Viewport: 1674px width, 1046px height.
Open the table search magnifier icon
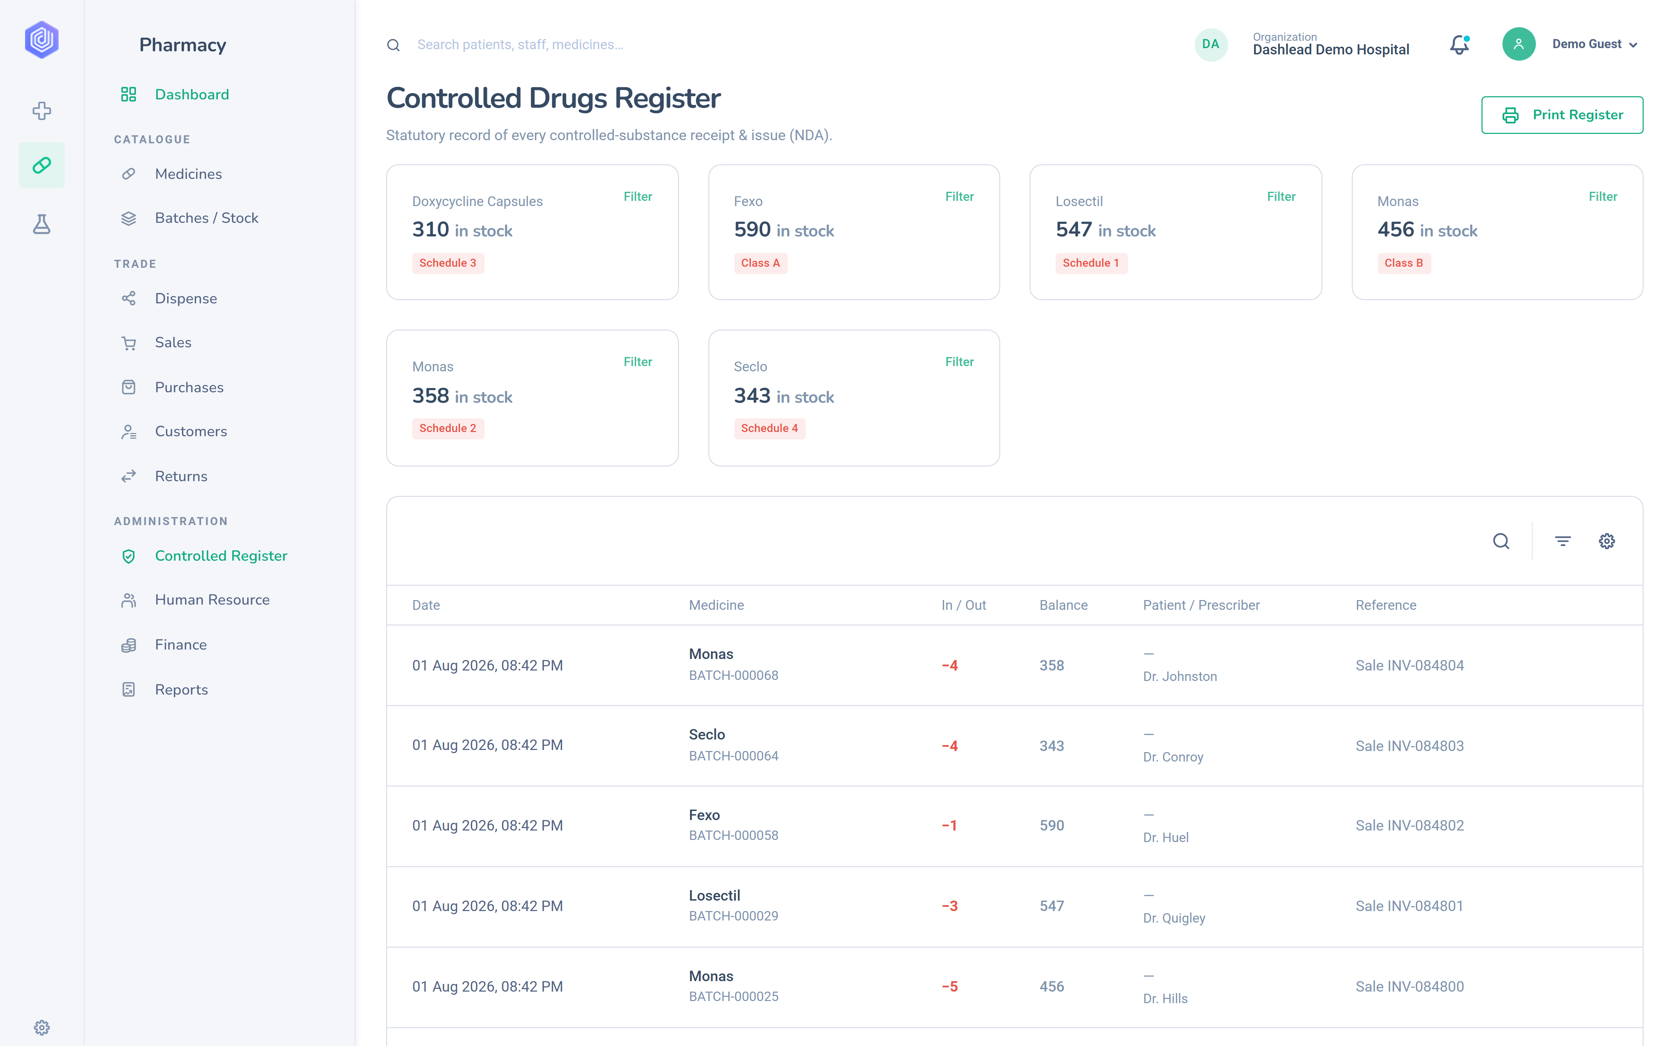point(1501,541)
